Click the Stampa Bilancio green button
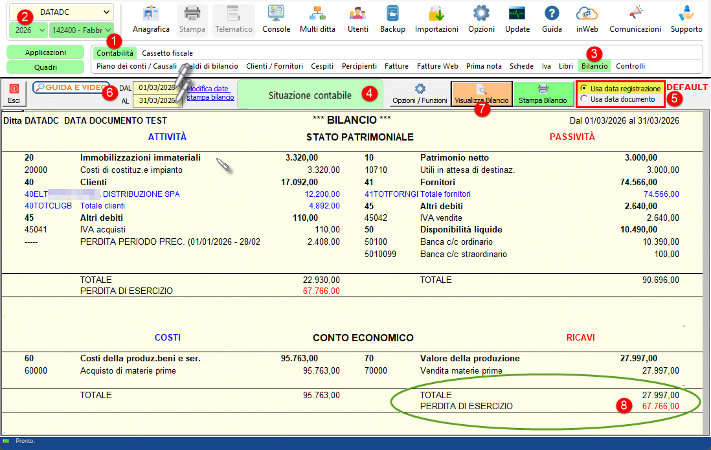The width and height of the screenshot is (711, 450). (x=543, y=94)
